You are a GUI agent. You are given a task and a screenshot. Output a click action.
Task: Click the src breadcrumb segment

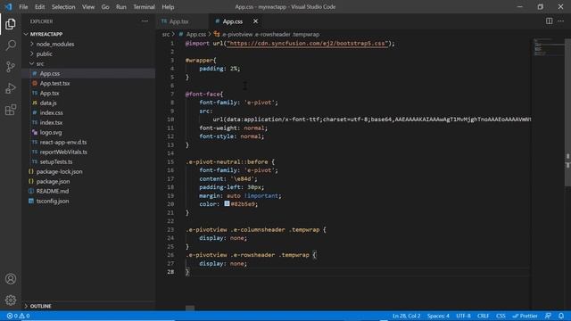[x=166, y=34]
